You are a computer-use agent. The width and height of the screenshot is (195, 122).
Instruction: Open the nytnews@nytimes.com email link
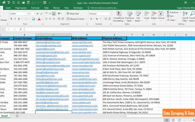(48, 42)
